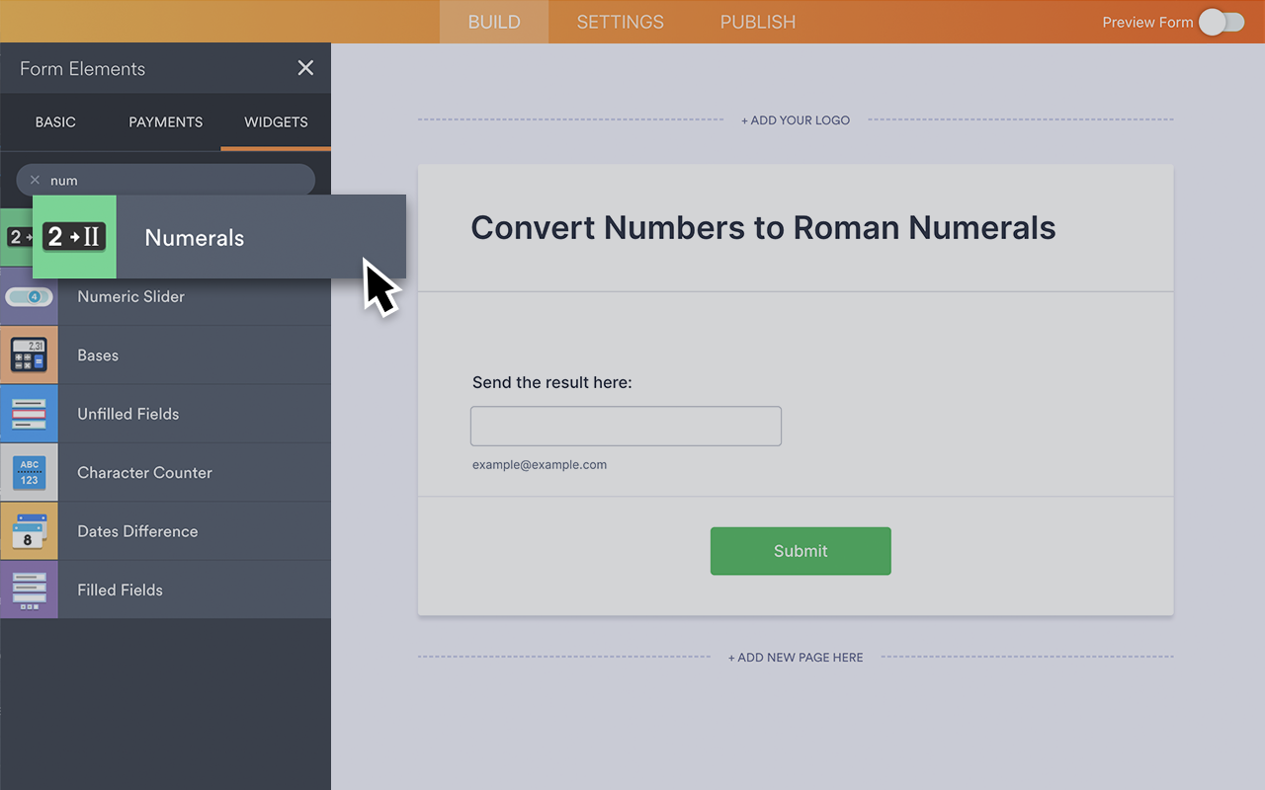The height and width of the screenshot is (790, 1265).
Task: Click the green Submit button
Action: click(x=801, y=551)
